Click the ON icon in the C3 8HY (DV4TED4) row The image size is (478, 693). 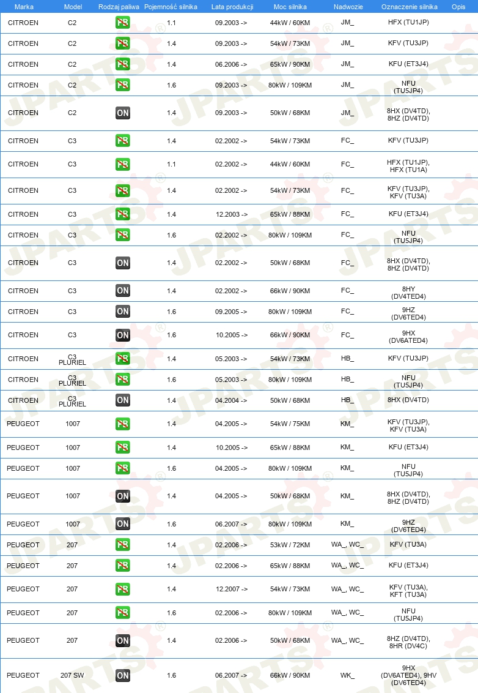click(x=123, y=291)
